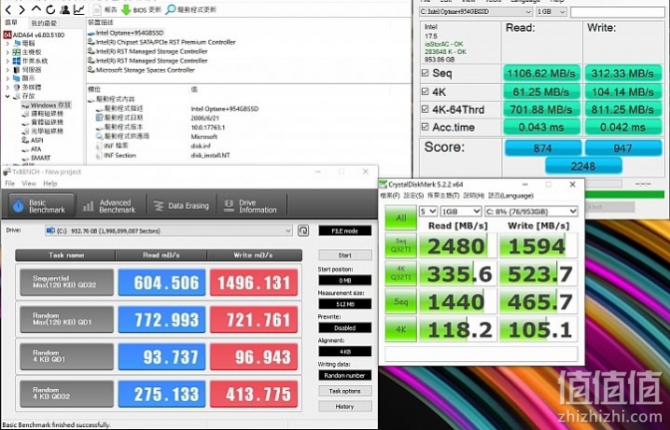
Task: Click the 主機板 motherboard icon in tree
Action: point(17,52)
